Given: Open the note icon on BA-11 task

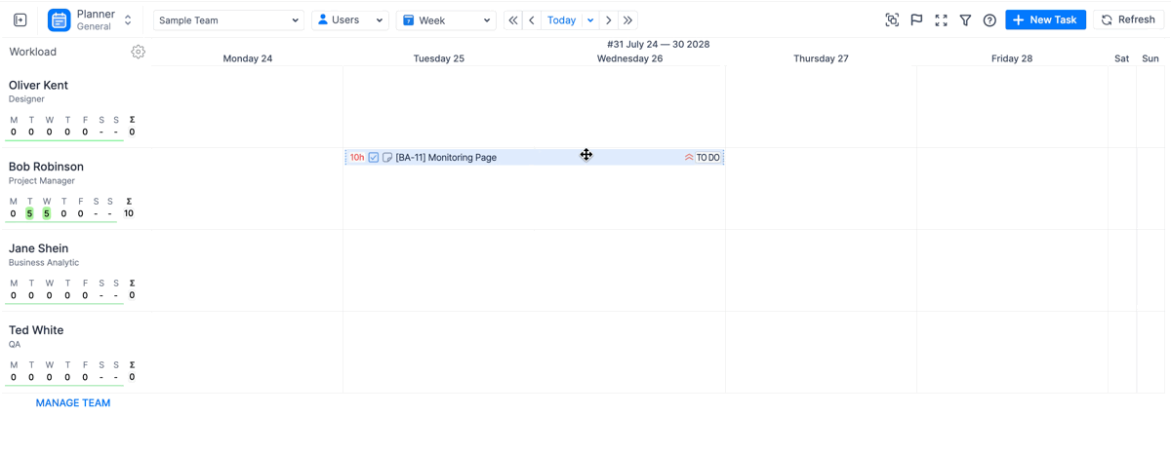Looking at the screenshot, I should [387, 157].
